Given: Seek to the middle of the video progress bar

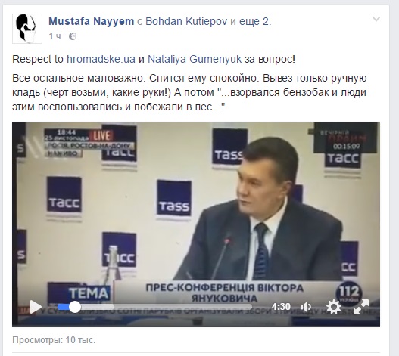Looking at the screenshot, I should [x=154, y=307].
